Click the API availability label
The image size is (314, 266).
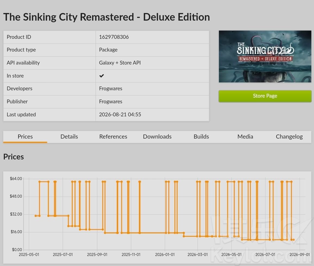pyautogui.click(x=23, y=63)
